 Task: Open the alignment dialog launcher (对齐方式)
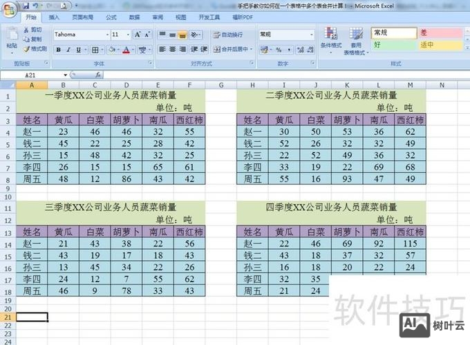[x=252, y=63]
